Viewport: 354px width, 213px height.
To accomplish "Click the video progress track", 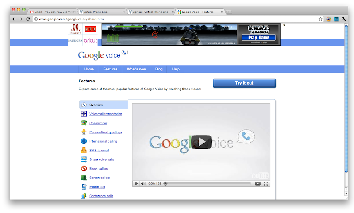I will 209,184.
